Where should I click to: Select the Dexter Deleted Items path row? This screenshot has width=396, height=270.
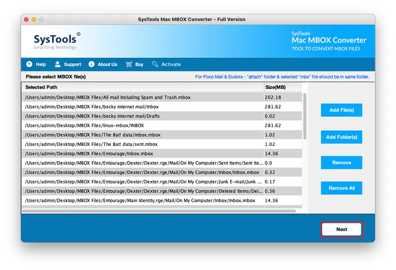[162, 191]
